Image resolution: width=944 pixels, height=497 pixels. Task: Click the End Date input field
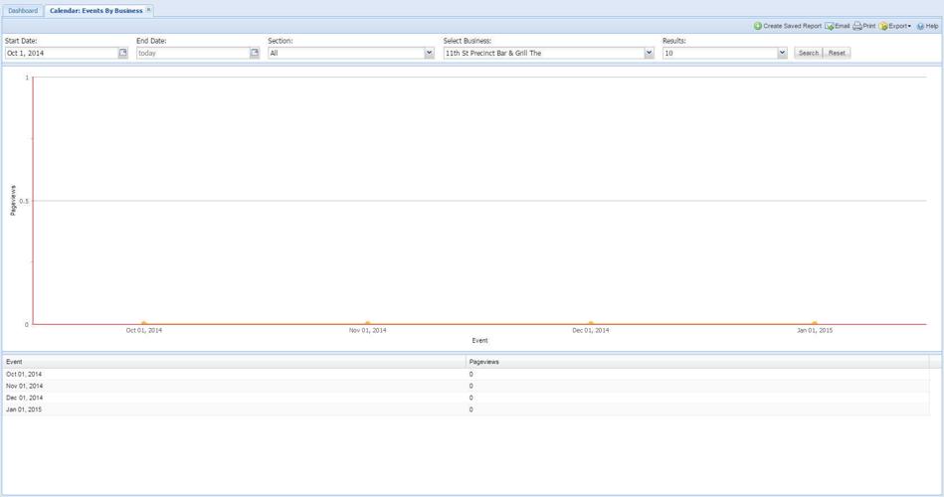tap(193, 53)
